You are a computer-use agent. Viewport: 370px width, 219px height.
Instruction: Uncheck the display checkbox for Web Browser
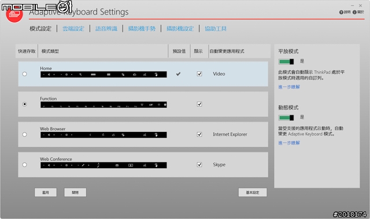[199, 134]
